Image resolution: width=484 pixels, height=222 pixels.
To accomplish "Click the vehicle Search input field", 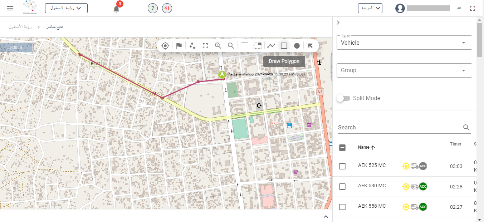I will click(399, 128).
